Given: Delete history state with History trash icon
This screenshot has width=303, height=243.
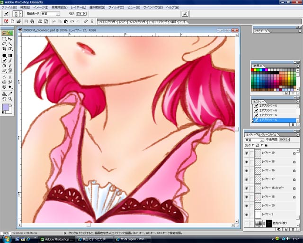Looking at the screenshot, I should point(293,125).
